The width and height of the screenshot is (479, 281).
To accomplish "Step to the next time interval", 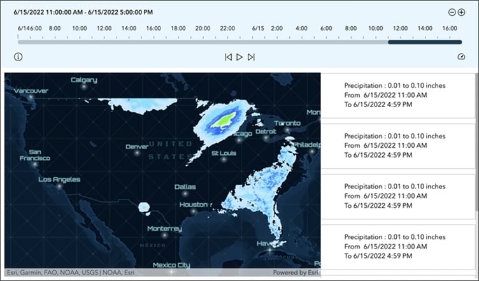I will (251, 57).
